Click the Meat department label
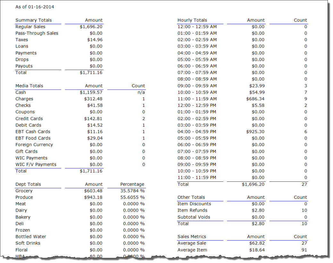Screen dimensions: 333x263 [21, 204]
